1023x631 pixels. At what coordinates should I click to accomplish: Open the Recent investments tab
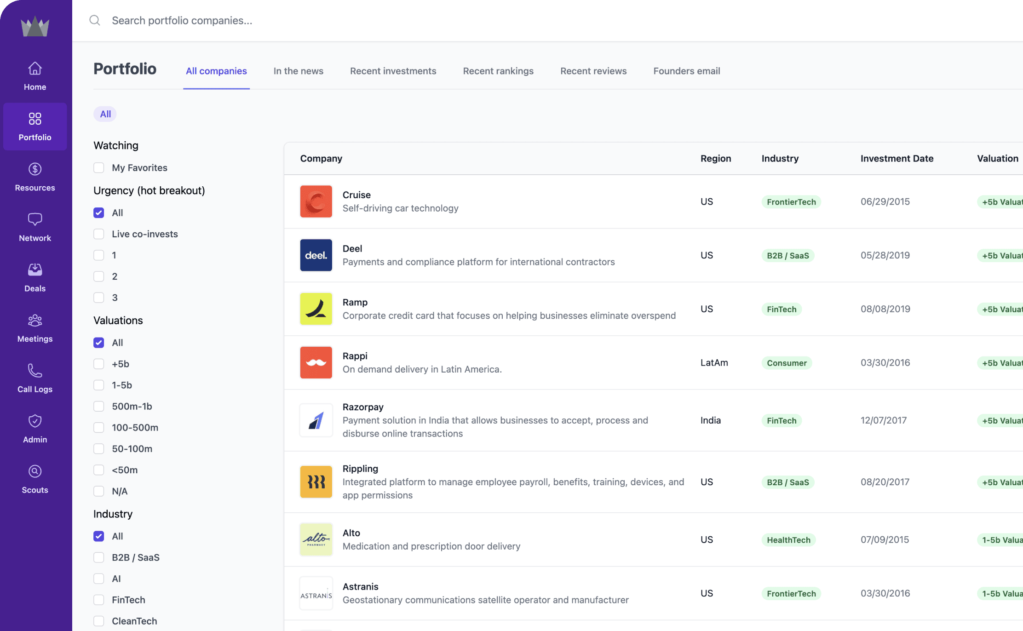[393, 71]
